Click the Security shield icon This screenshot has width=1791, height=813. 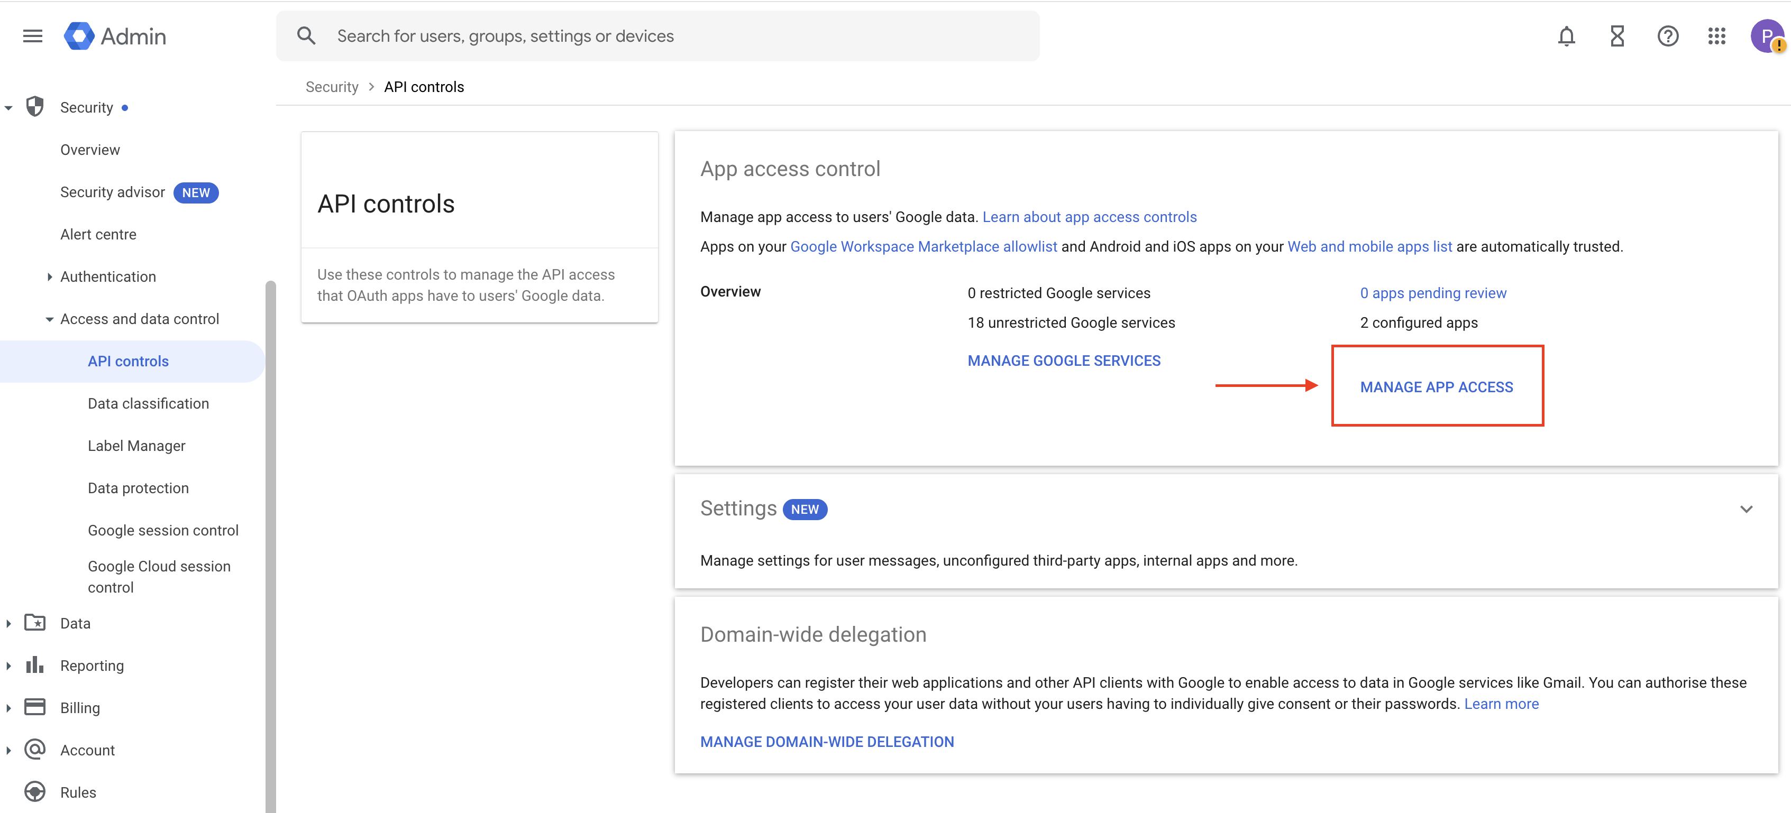[35, 107]
